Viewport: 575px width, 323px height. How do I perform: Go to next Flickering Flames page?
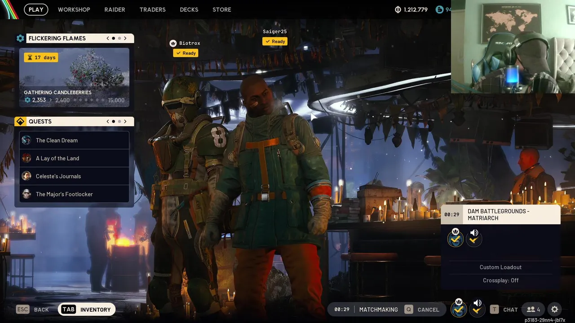coord(125,38)
